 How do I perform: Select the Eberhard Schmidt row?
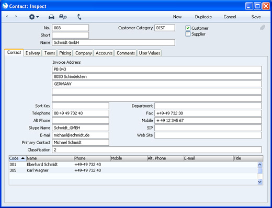[133, 165]
